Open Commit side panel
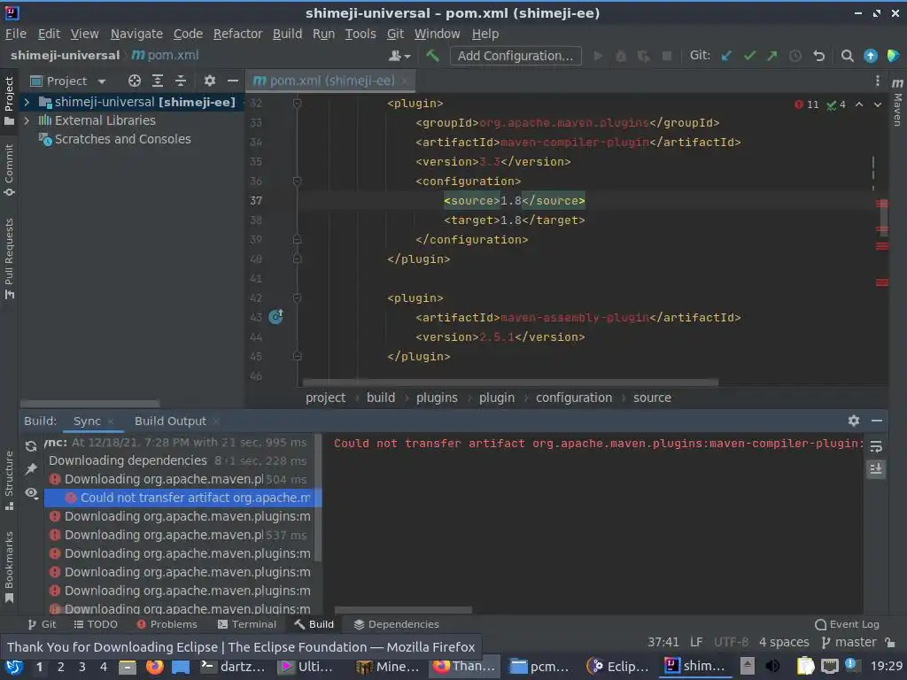 coord(9,170)
